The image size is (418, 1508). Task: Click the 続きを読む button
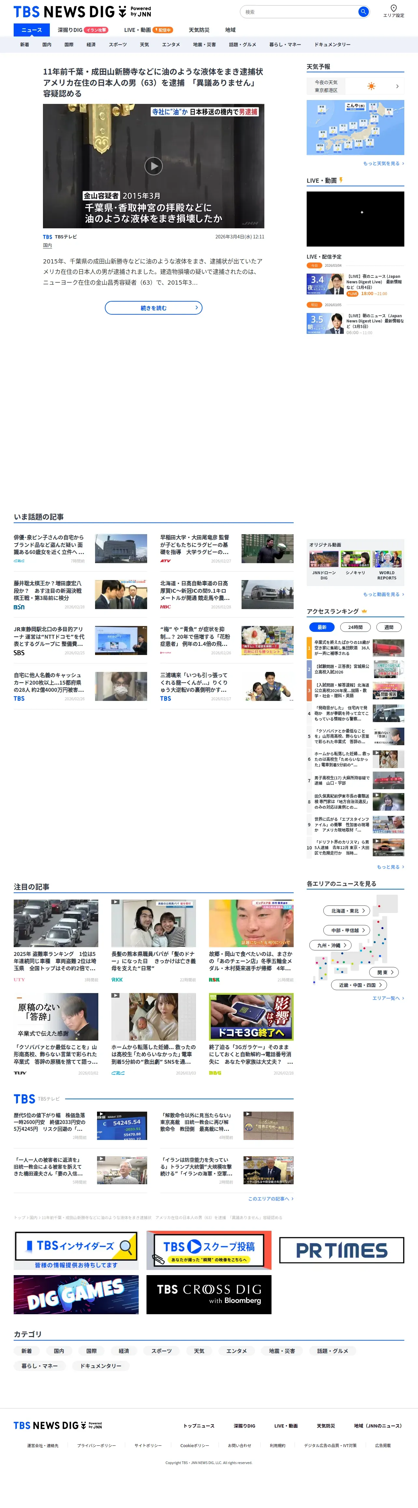153,308
